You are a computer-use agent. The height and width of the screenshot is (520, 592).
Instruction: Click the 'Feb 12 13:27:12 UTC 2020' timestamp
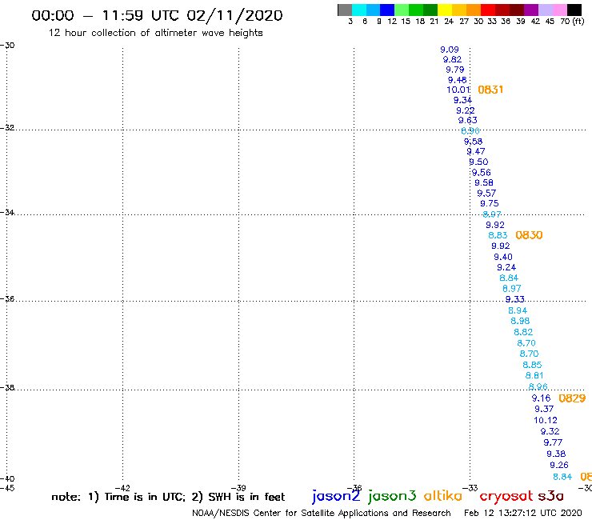(x=523, y=513)
